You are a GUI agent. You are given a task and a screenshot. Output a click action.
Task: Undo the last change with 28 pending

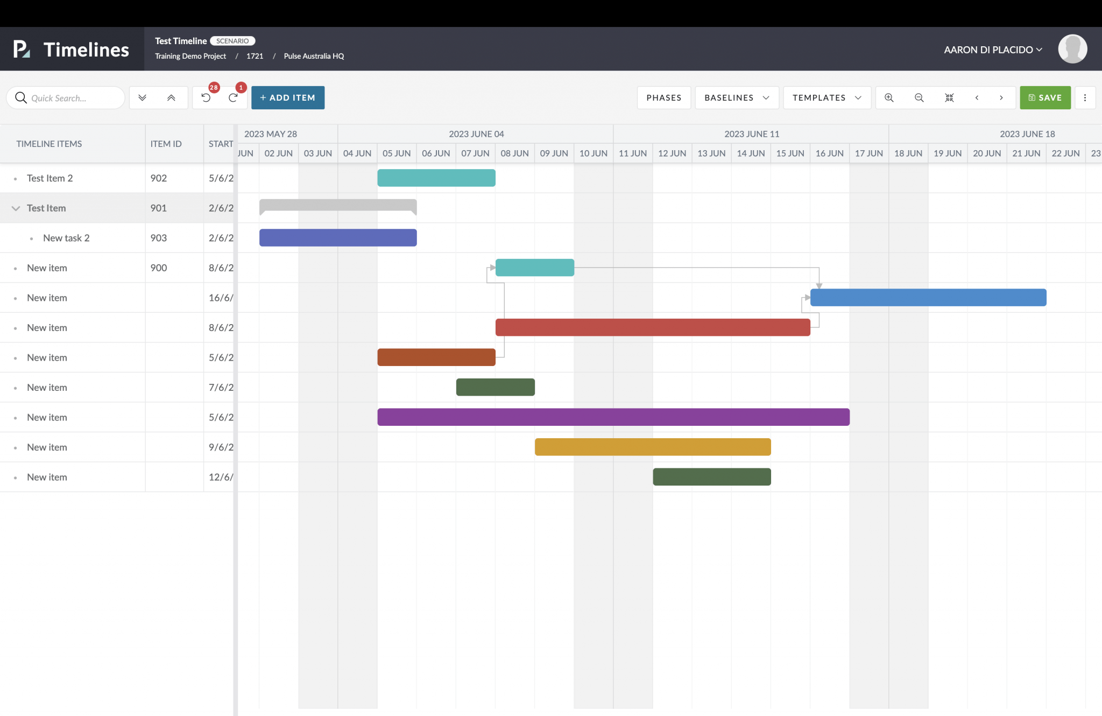(x=207, y=97)
